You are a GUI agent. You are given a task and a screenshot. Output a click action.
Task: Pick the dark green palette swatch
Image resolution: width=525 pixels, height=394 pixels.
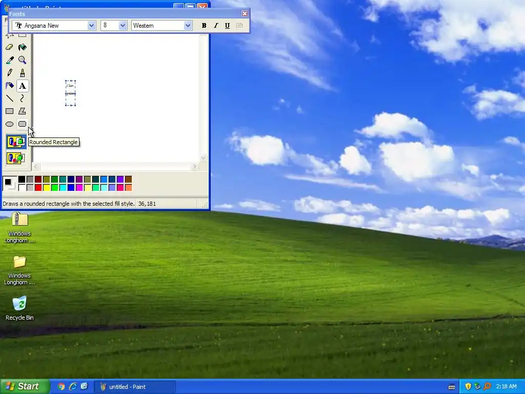pyautogui.click(x=54, y=179)
